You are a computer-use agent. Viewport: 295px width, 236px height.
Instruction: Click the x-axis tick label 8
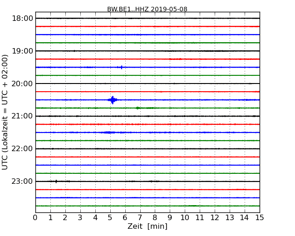[155, 217]
